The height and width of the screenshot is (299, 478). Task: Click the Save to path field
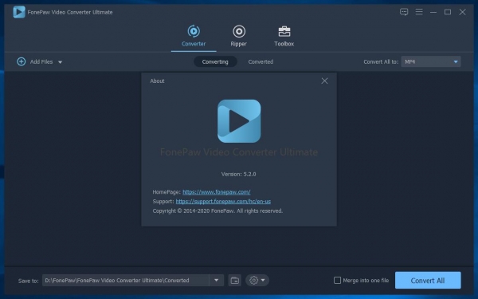point(126,280)
